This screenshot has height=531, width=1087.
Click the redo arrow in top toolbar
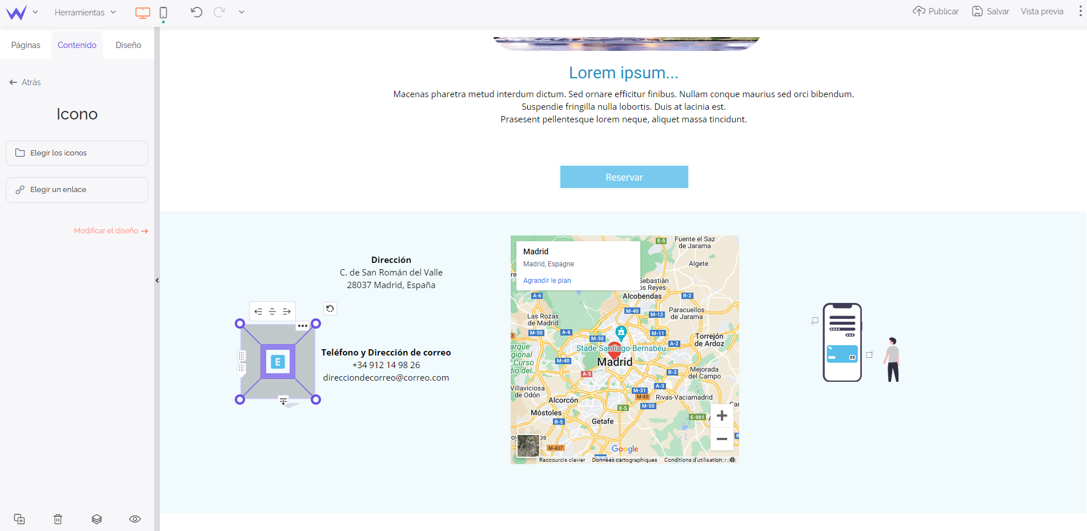219,12
